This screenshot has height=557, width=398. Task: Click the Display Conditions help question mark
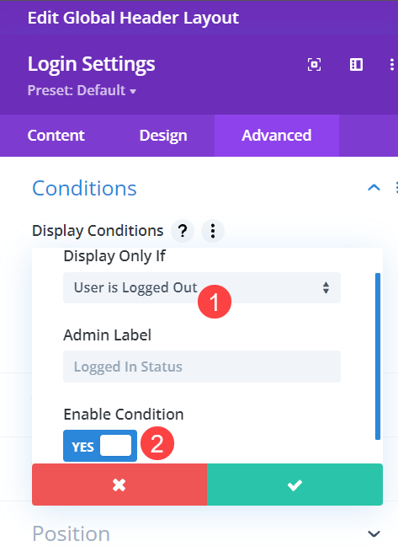[x=183, y=231]
